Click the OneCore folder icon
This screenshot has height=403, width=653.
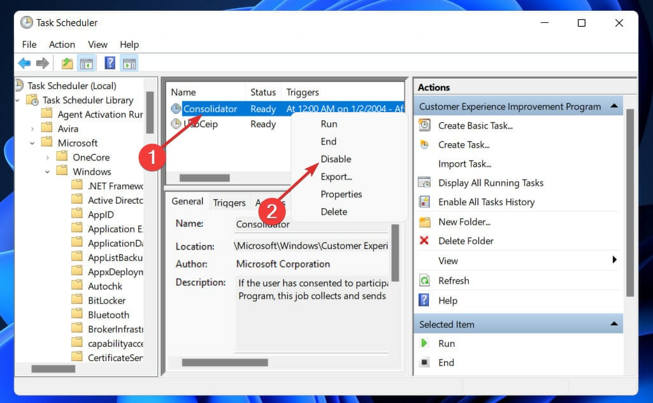(62, 157)
